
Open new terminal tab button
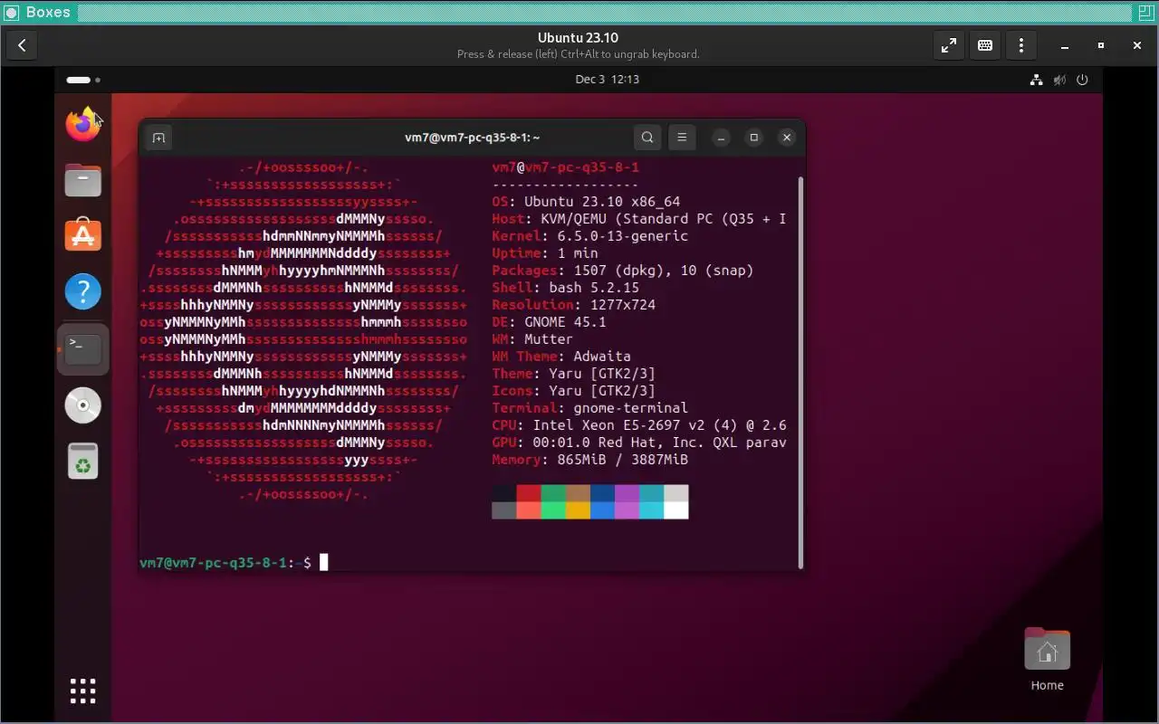tap(158, 138)
